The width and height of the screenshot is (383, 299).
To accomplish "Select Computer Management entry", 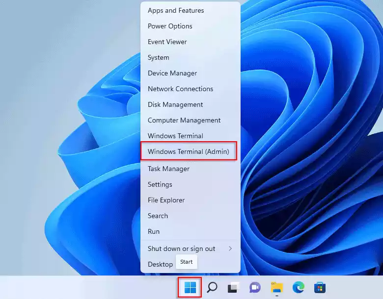I will pos(184,120).
